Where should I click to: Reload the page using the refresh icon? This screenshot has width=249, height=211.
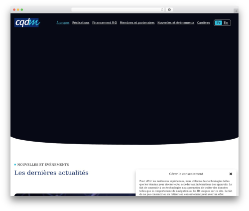click(x=162, y=10)
